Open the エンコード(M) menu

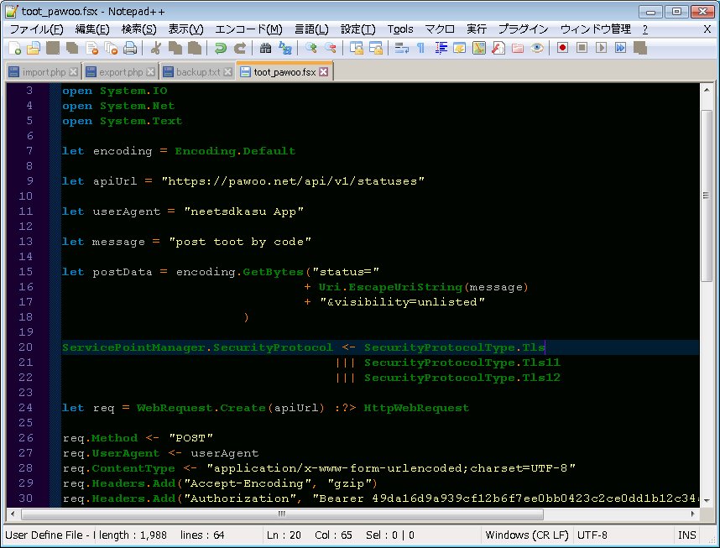click(x=248, y=29)
